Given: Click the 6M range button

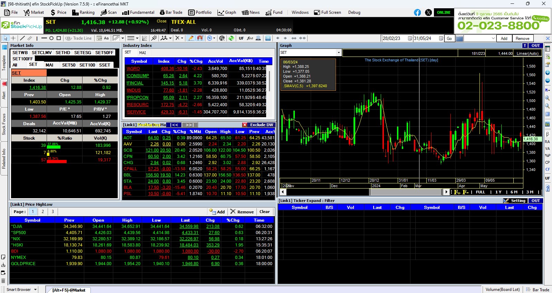Looking at the screenshot, I should [x=514, y=192].
